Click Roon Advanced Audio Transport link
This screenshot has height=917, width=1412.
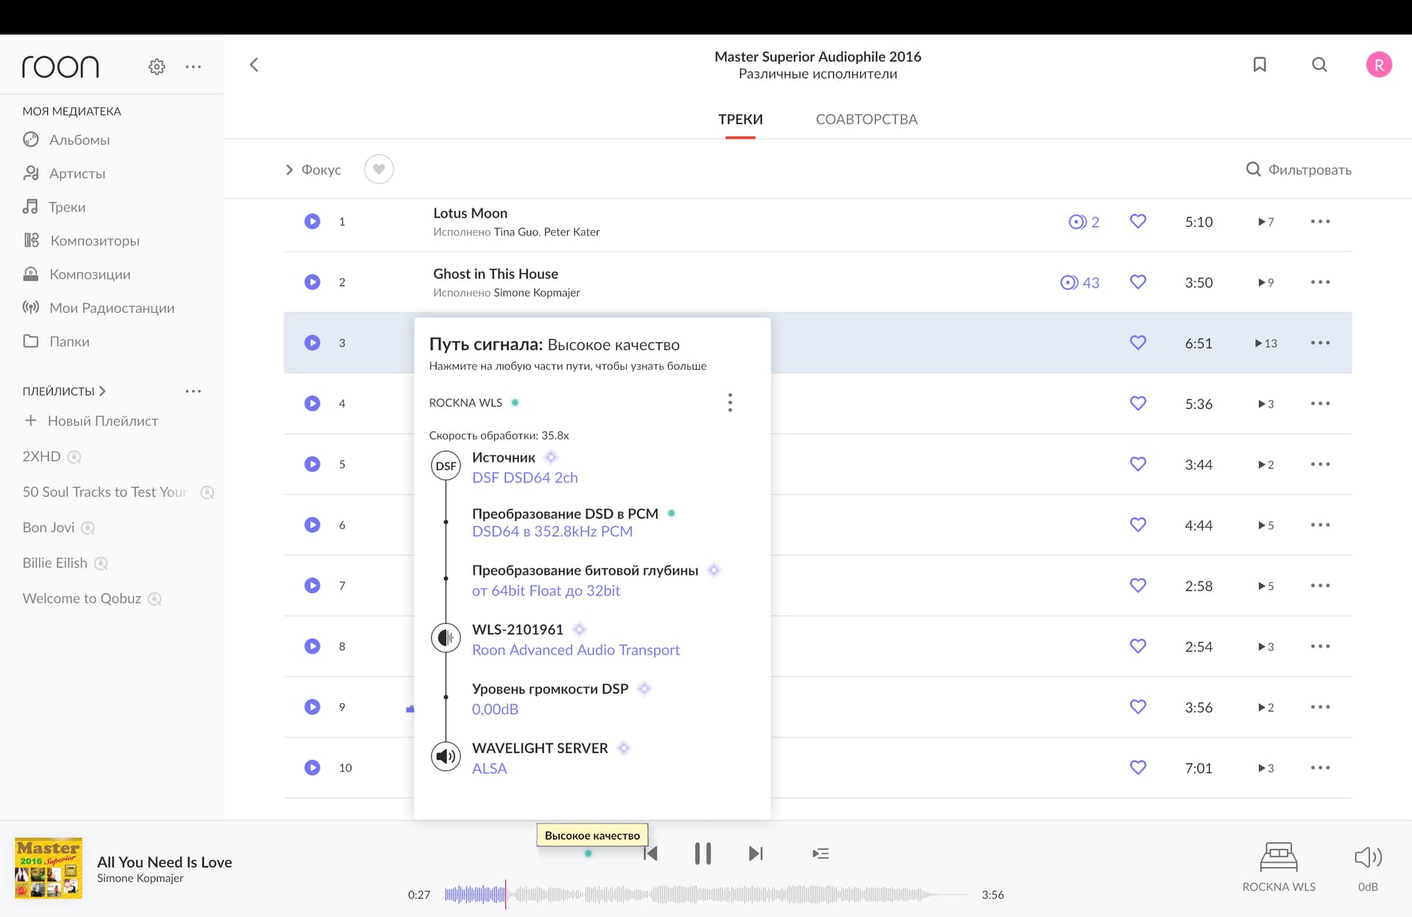tap(576, 650)
